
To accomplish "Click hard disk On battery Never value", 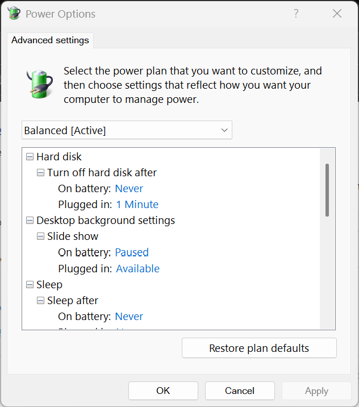I will point(129,188).
